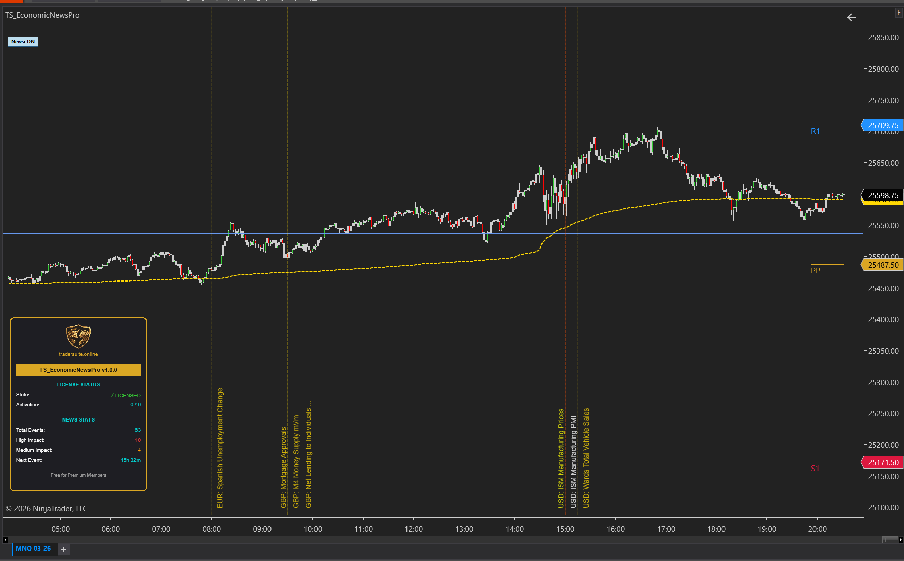Click the 25598.75 current price marker

coord(883,195)
